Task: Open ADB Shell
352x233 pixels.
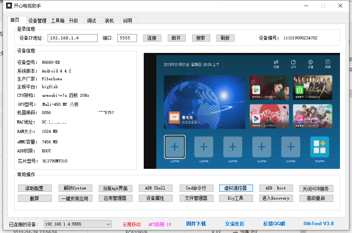Action: pyautogui.click(x=156, y=188)
